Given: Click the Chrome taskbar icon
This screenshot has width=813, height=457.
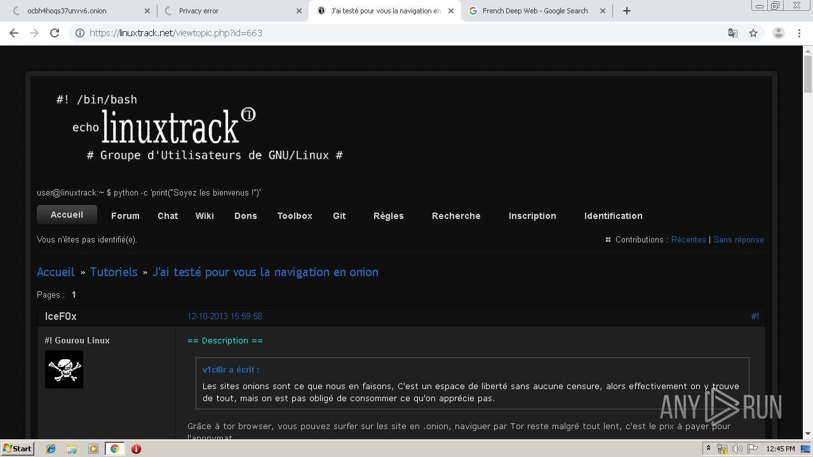Looking at the screenshot, I should (x=114, y=449).
